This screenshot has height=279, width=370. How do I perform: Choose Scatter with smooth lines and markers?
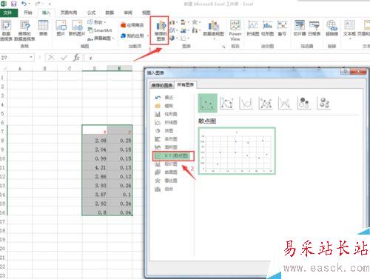pos(226,103)
